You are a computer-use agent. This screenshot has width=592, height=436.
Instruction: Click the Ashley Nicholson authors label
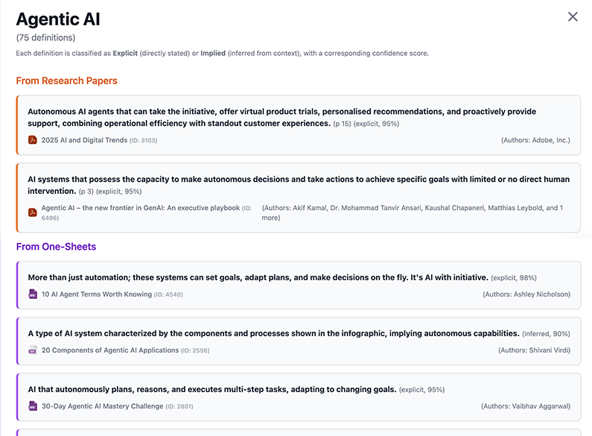[526, 294]
